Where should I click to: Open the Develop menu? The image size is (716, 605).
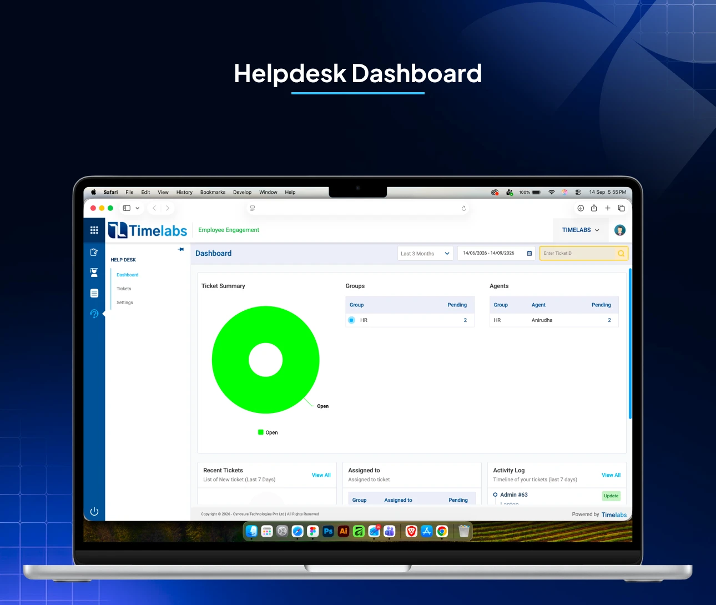tap(242, 192)
